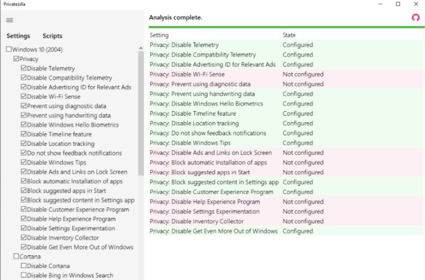Toggle Disable Bing in Windows Search checkbox

pos(23,275)
